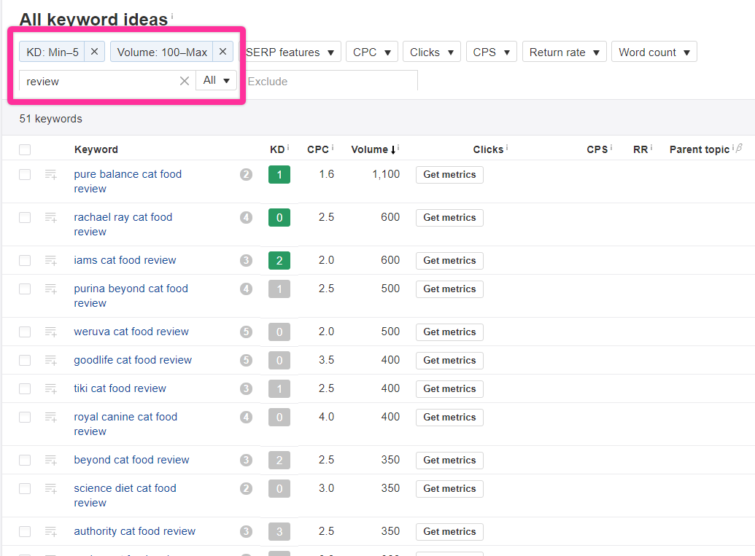
Task: Click info icon next to All keyword ideas
Action: pos(172,16)
